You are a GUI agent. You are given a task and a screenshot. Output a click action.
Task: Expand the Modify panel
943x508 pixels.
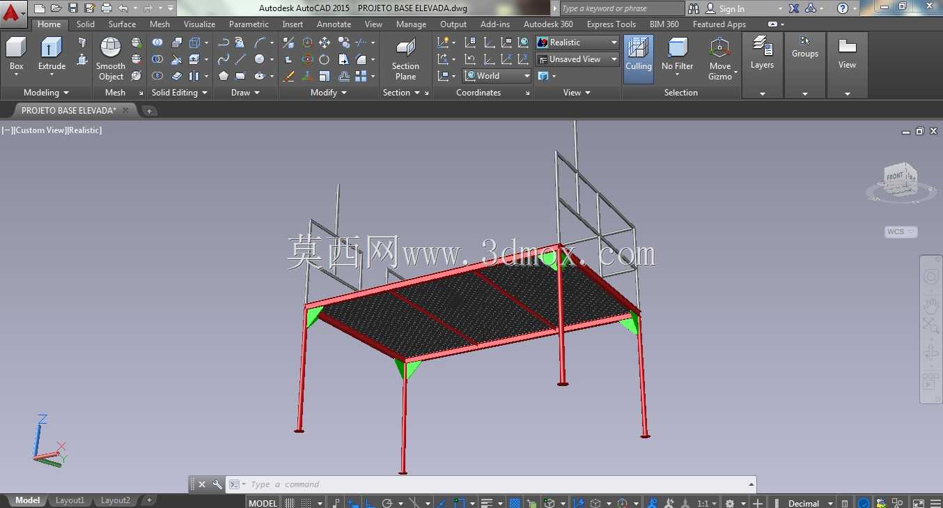[x=328, y=93]
